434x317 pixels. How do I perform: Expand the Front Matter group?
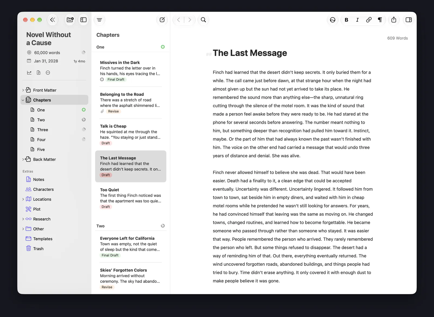click(x=23, y=90)
